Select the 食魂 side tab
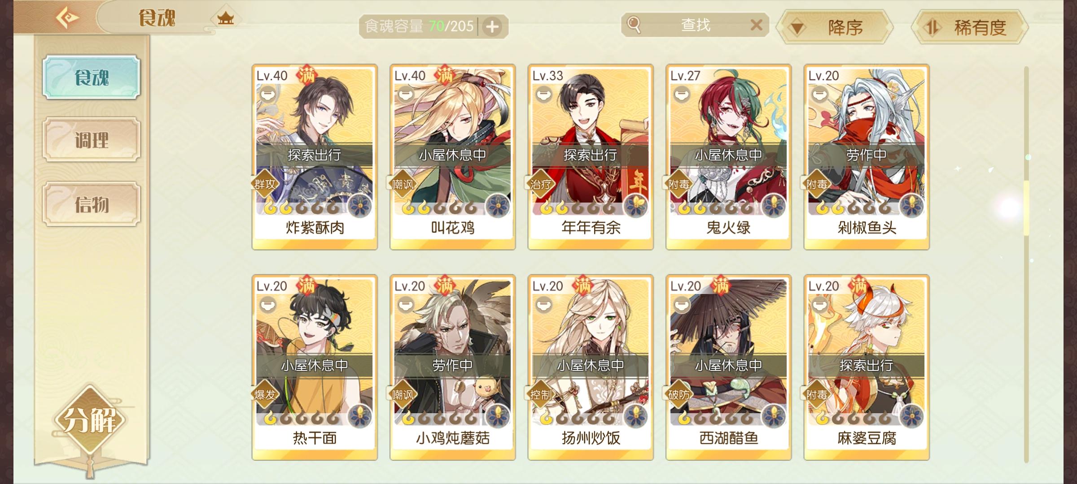Image resolution: width=1077 pixels, height=484 pixels. [x=92, y=77]
